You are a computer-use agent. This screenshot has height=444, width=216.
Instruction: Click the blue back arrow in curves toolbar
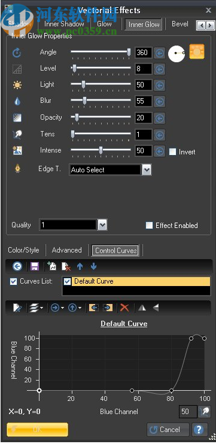[17, 266]
